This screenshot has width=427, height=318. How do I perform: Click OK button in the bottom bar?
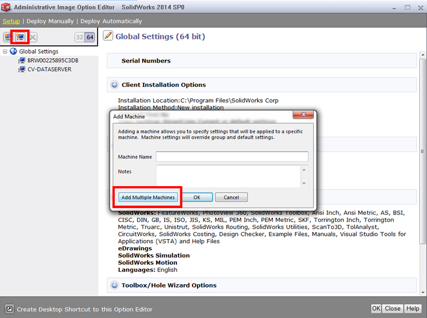[x=376, y=309]
